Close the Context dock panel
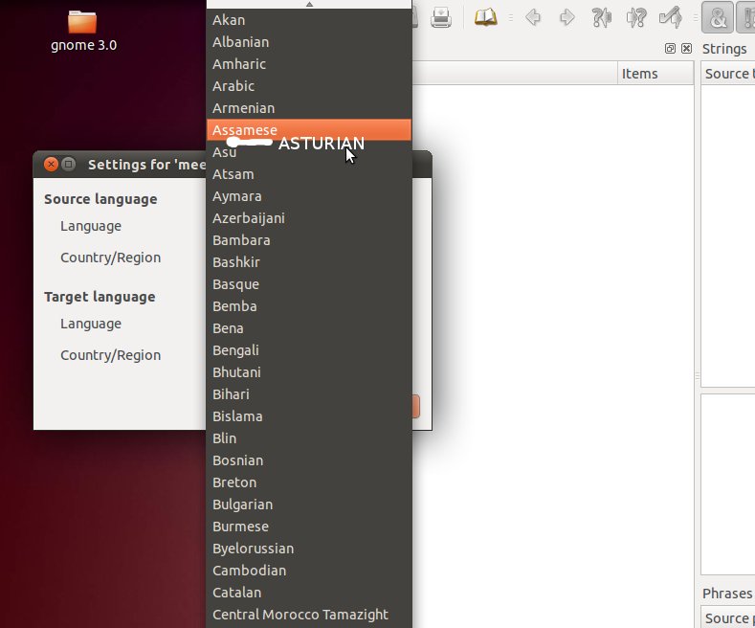 [x=686, y=49]
